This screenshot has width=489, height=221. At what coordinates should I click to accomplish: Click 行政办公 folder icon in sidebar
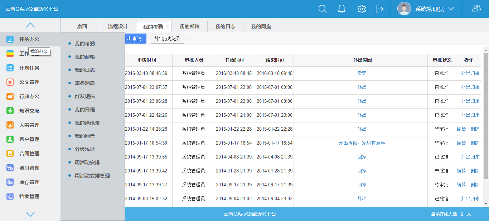(10, 96)
